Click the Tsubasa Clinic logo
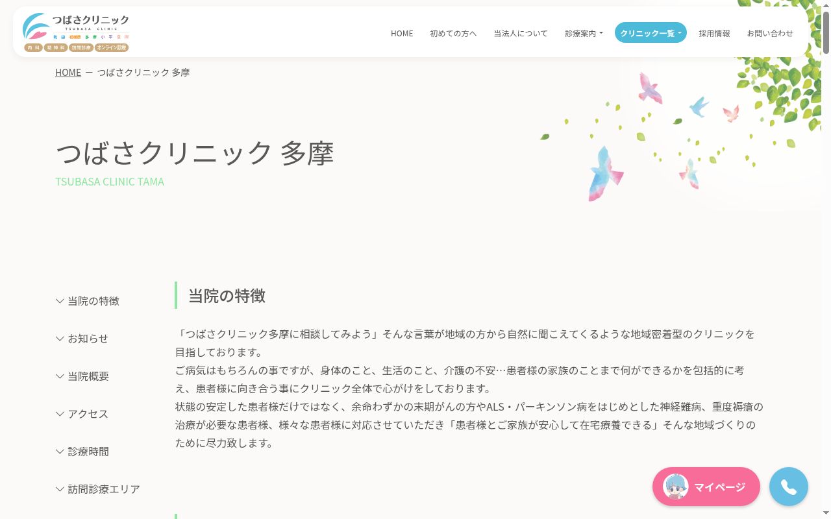The width and height of the screenshot is (831, 519). pyautogui.click(x=76, y=32)
